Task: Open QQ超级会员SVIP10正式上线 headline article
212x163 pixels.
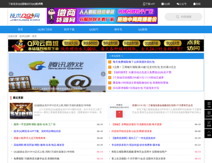Action: [63, 105]
